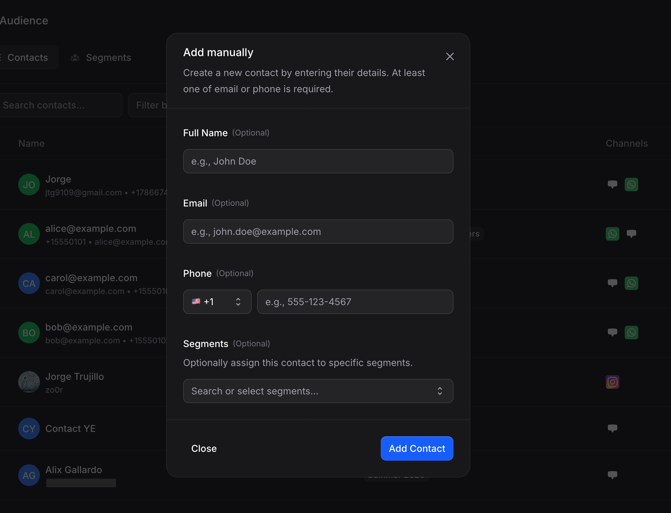This screenshot has height=513, width=671.
Task: Click the Full Name input field
Action: click(318, 161)
